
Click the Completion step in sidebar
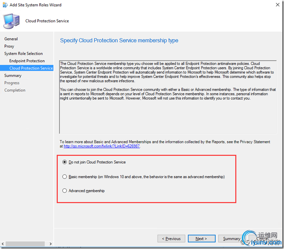click(15, 90)
